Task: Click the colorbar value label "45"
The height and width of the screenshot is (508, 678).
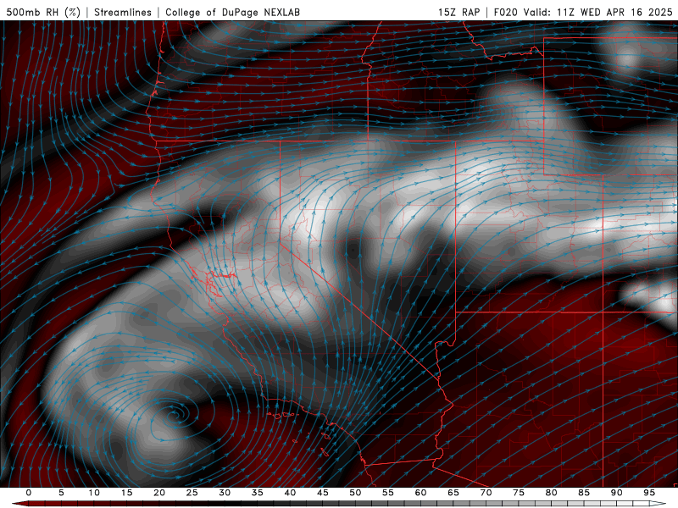Action: pos(323,493)
